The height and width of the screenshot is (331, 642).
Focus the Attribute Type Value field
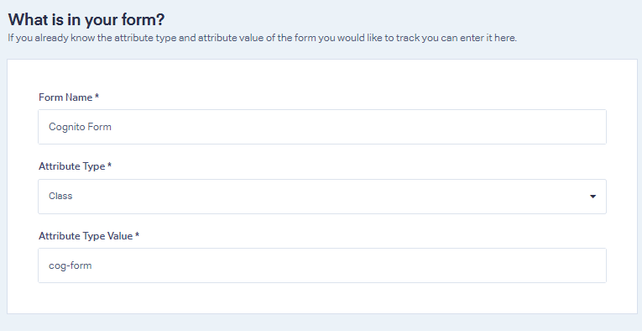pos(322,265)
